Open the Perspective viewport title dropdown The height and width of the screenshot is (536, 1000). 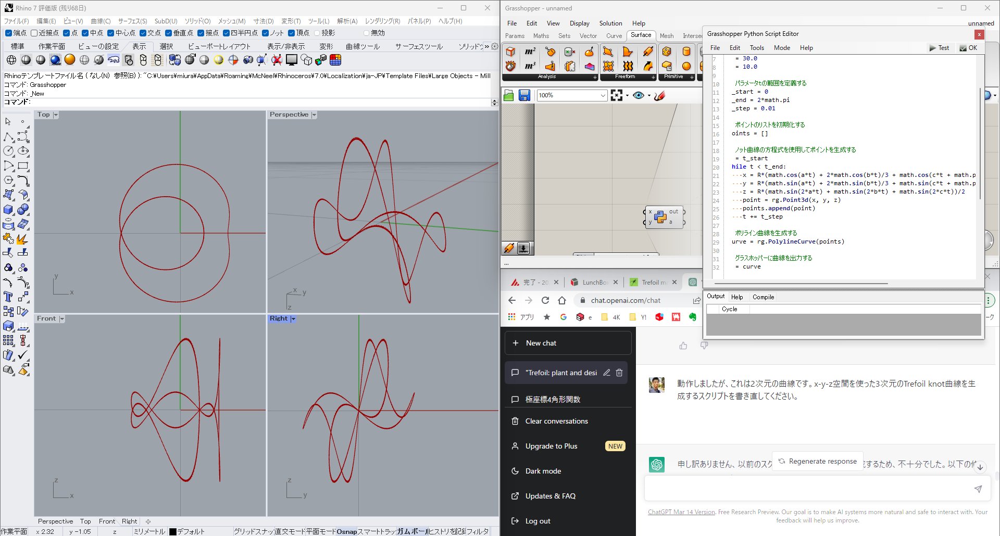pyautogui.click(x=314, y=114)
